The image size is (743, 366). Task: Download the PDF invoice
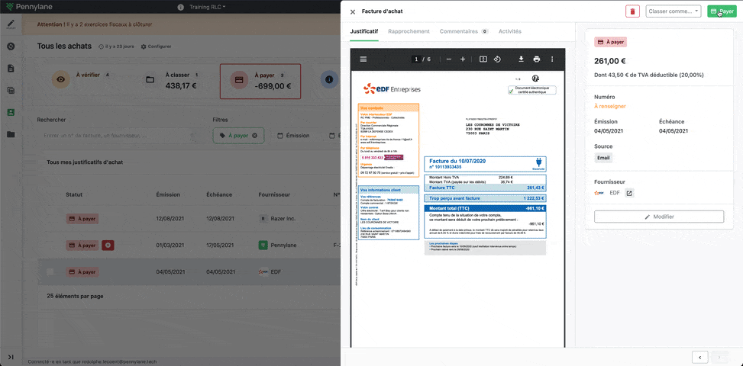pyautogui.click(x=521, y=59)
